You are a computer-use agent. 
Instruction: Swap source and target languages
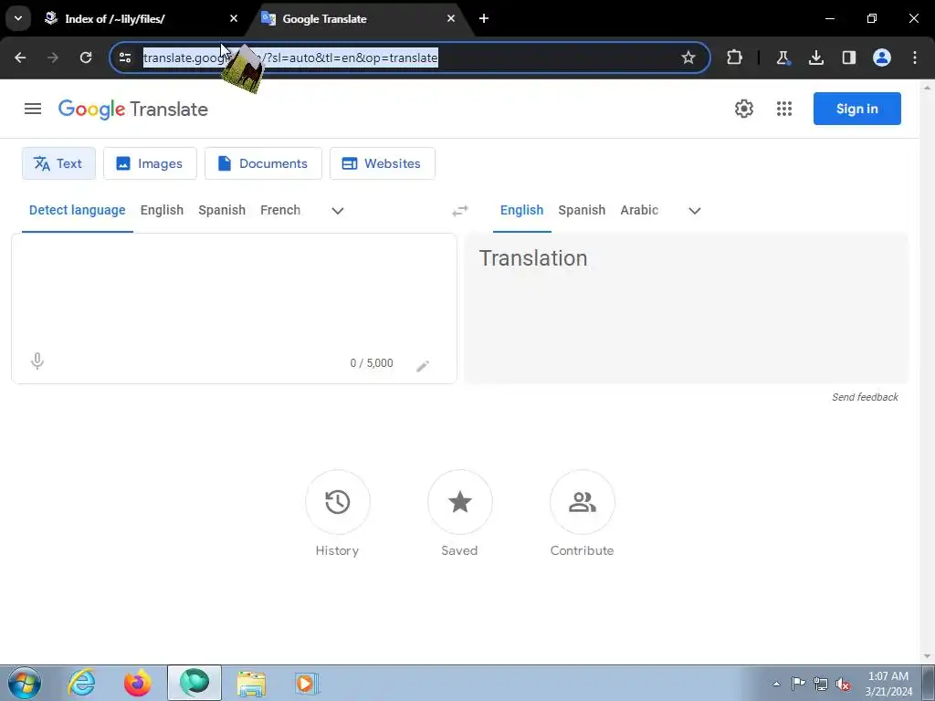(460, 211)
